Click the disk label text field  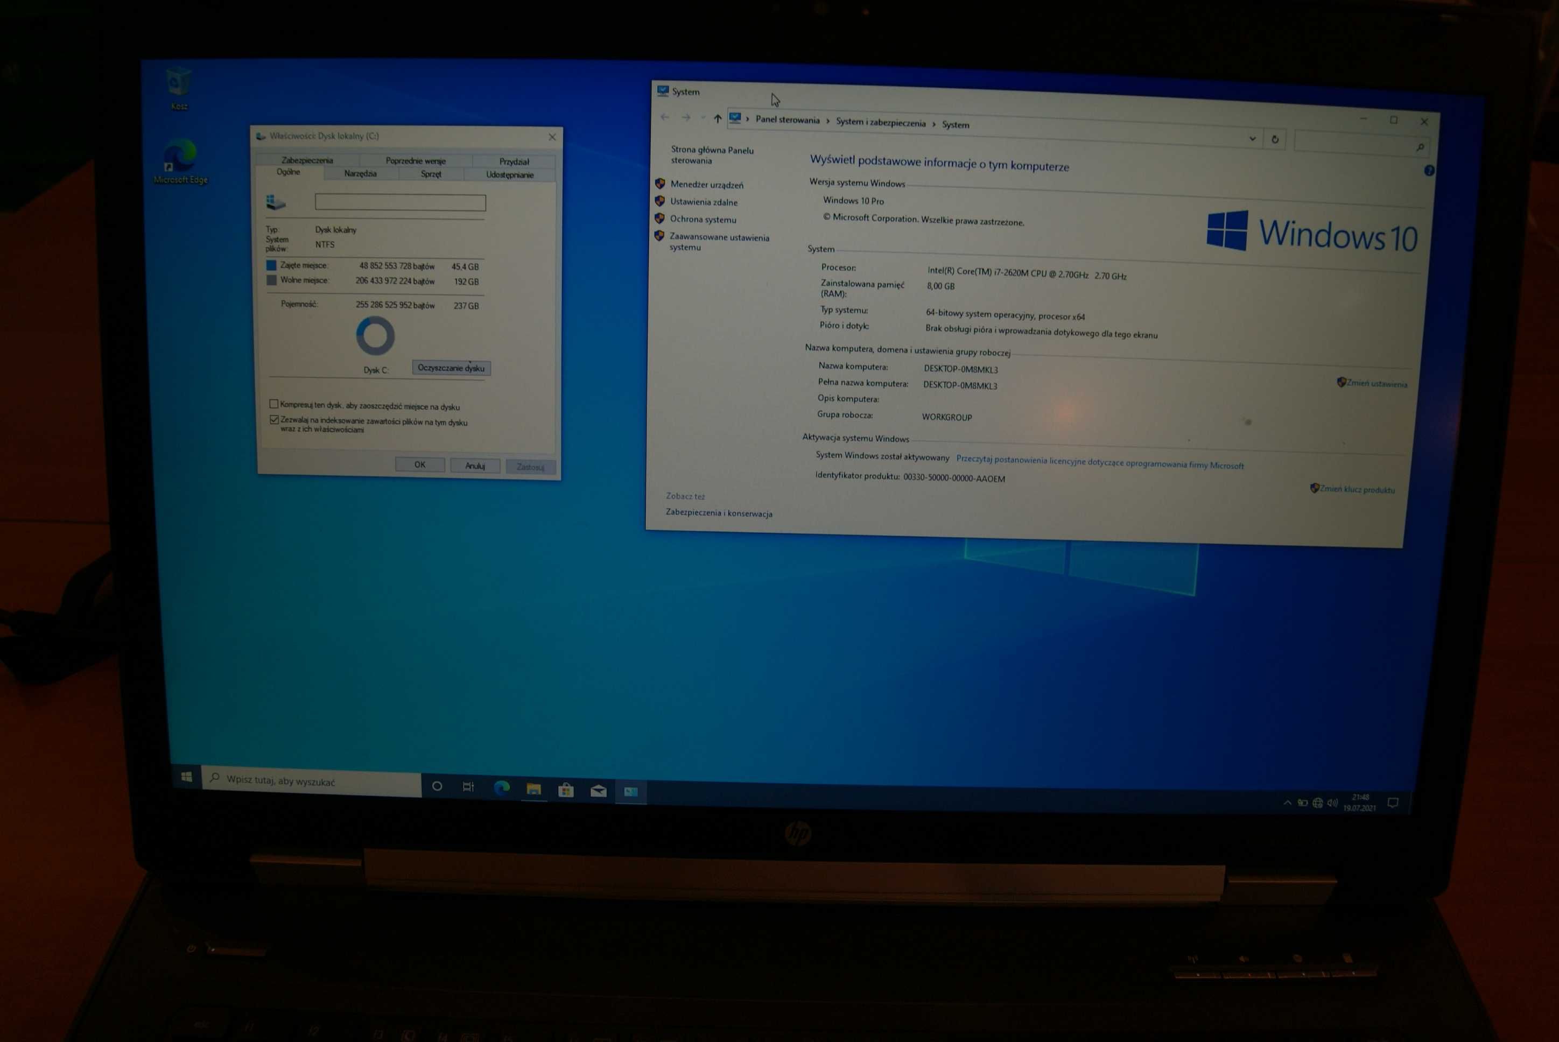(x=400, y=202)
